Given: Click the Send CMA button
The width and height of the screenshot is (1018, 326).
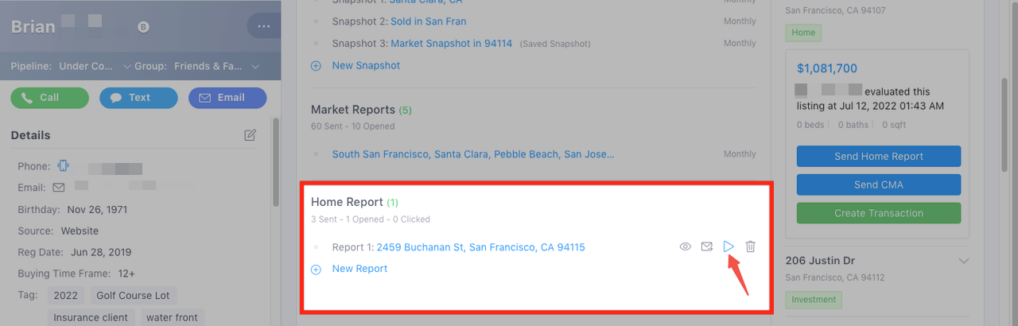Looking at the screenshot, I should pyautogui.click(x=879, y=184).
